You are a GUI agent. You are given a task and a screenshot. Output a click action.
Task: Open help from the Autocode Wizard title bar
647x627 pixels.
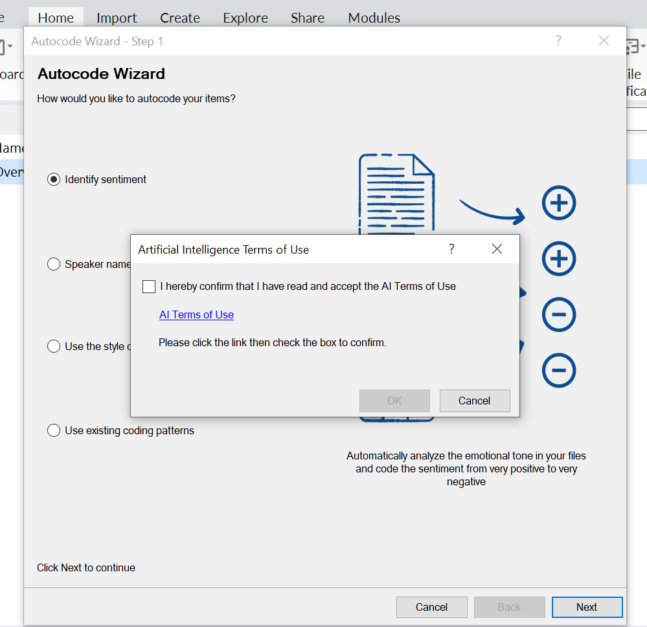point(558,41)
